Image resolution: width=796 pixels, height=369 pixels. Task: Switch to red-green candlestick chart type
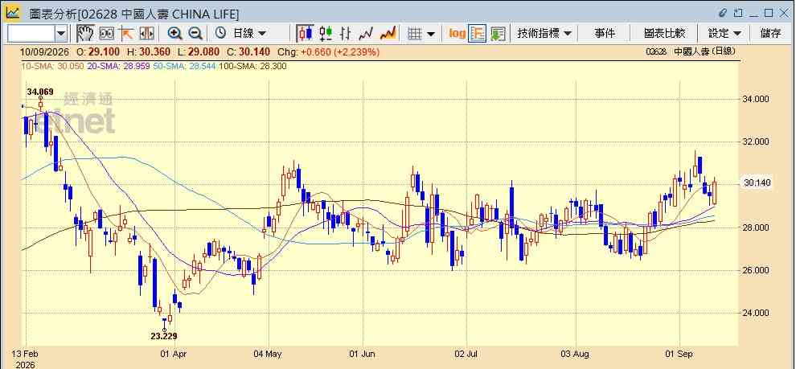click(326, 34)
